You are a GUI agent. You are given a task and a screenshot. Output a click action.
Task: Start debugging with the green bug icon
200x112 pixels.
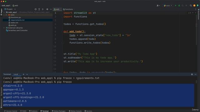tap(179, 6)
